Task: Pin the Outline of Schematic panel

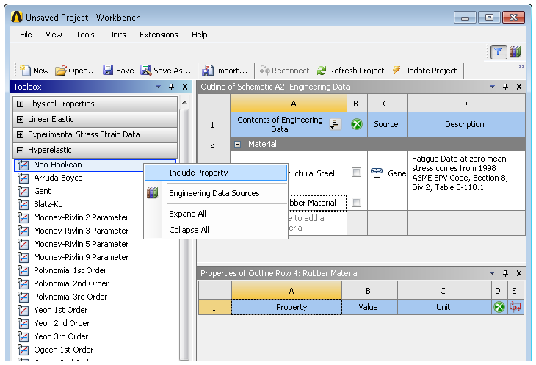Action: [505, 87]
